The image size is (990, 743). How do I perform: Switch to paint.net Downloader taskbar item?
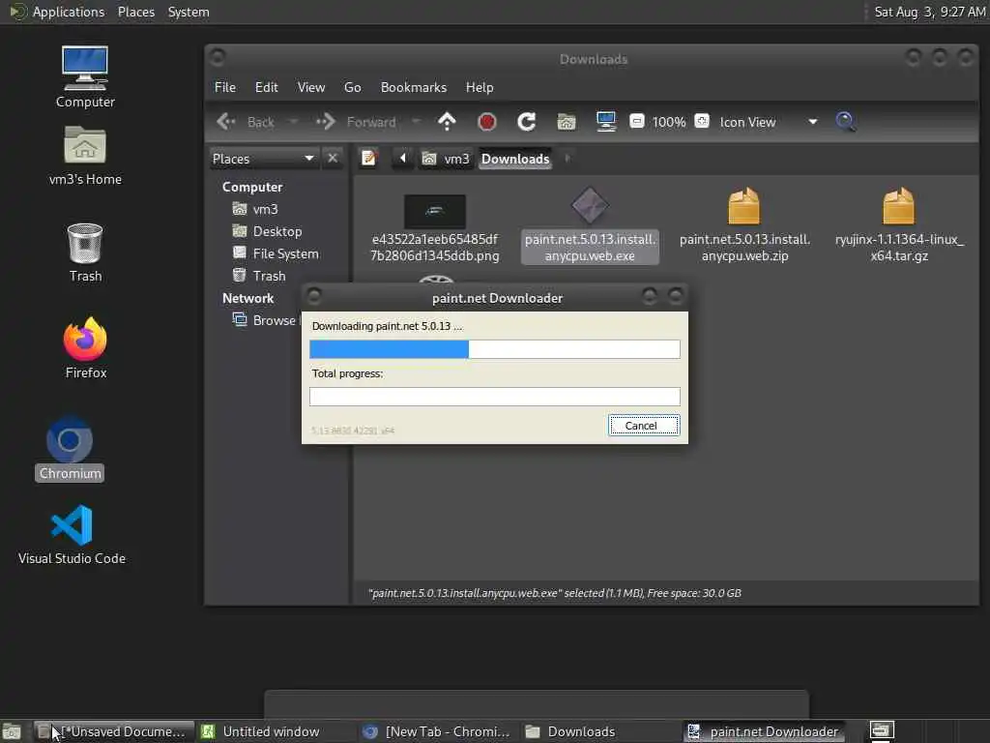(764, 731)
